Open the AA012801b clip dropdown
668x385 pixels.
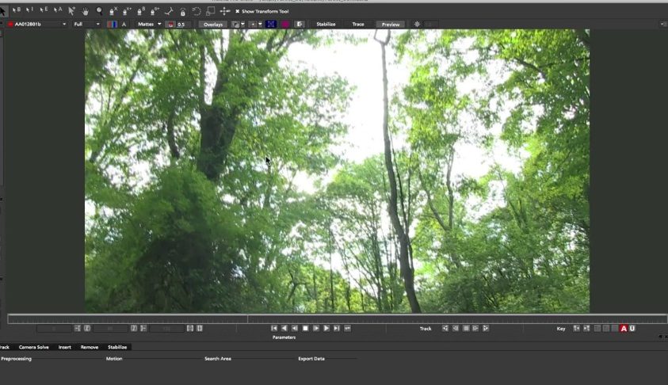(37, 25)
